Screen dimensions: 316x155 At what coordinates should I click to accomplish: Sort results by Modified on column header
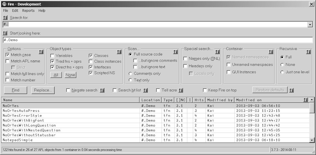pyautogui.click(x=272, y=100)
